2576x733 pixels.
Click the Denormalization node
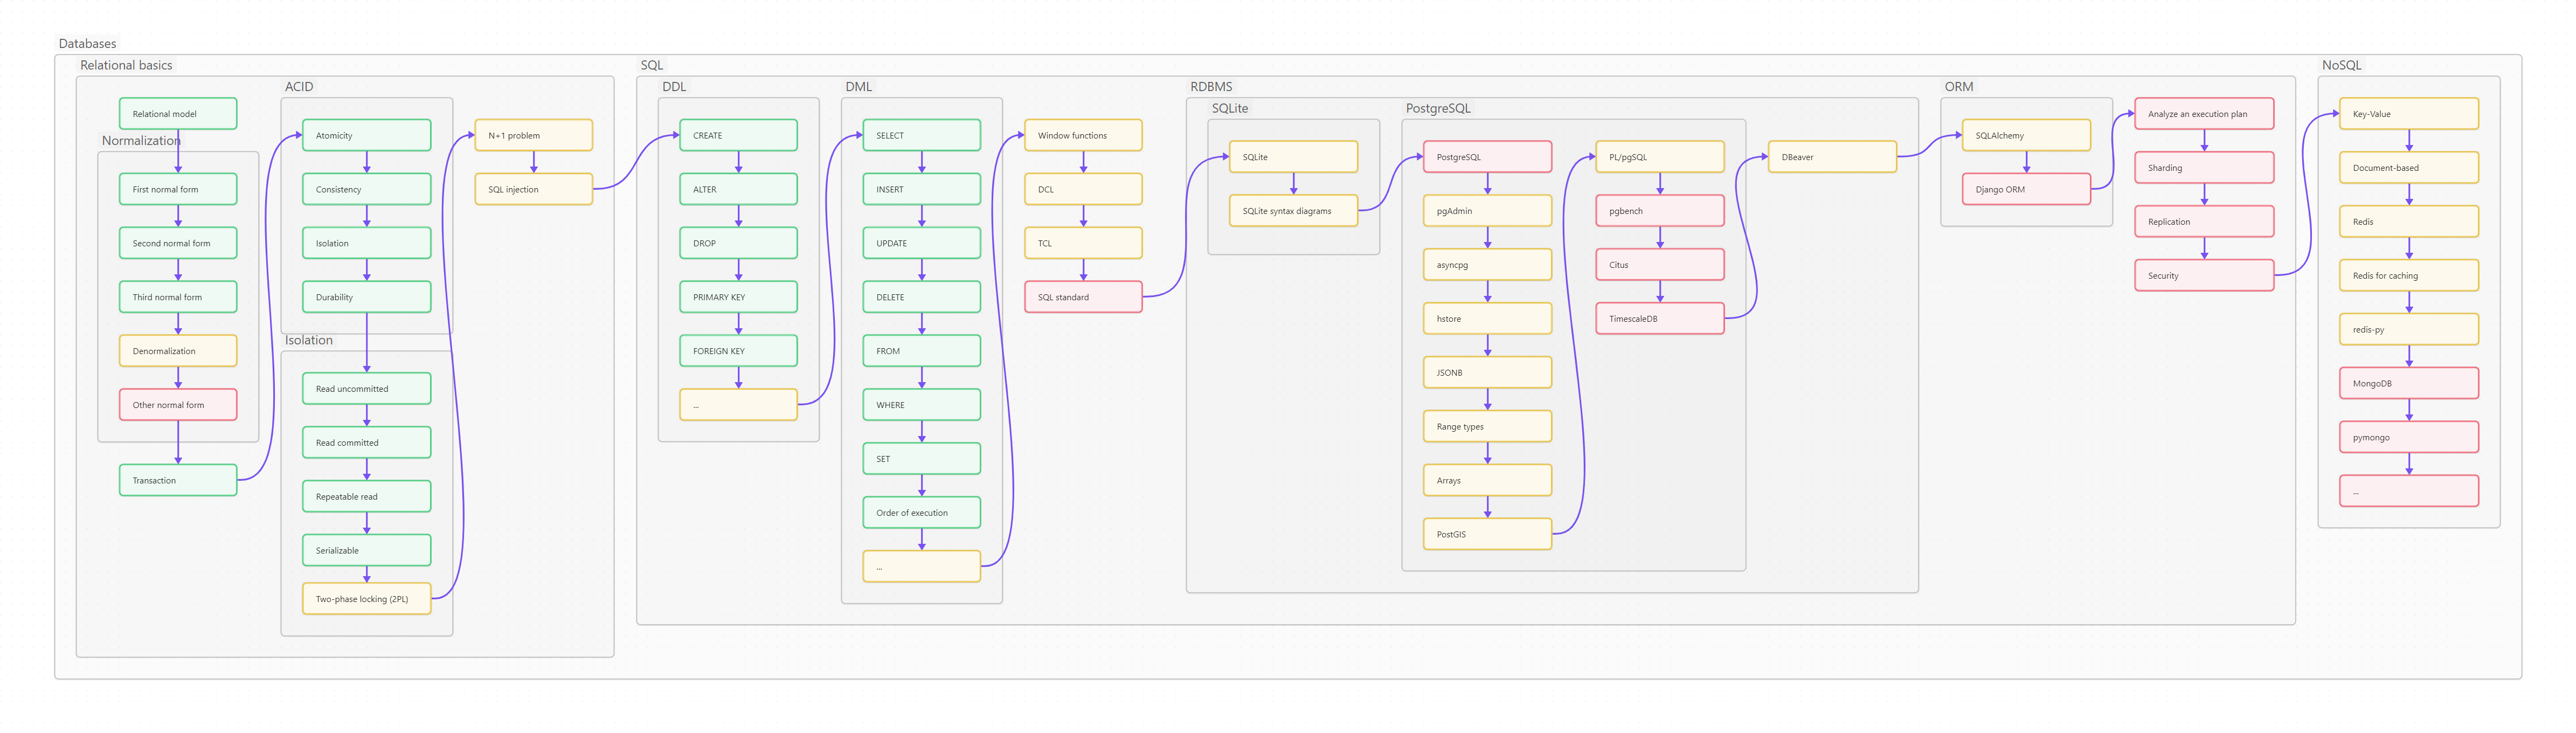177,351
